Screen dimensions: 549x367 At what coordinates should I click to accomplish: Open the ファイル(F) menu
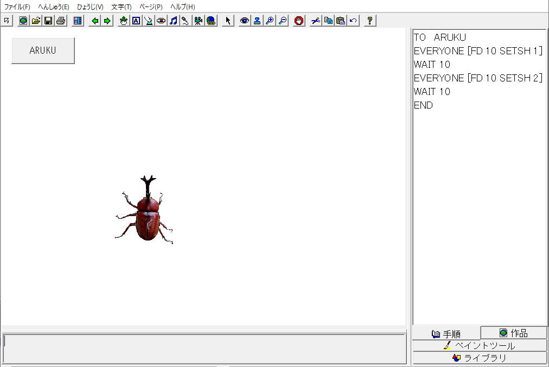[x=17, y=7]
